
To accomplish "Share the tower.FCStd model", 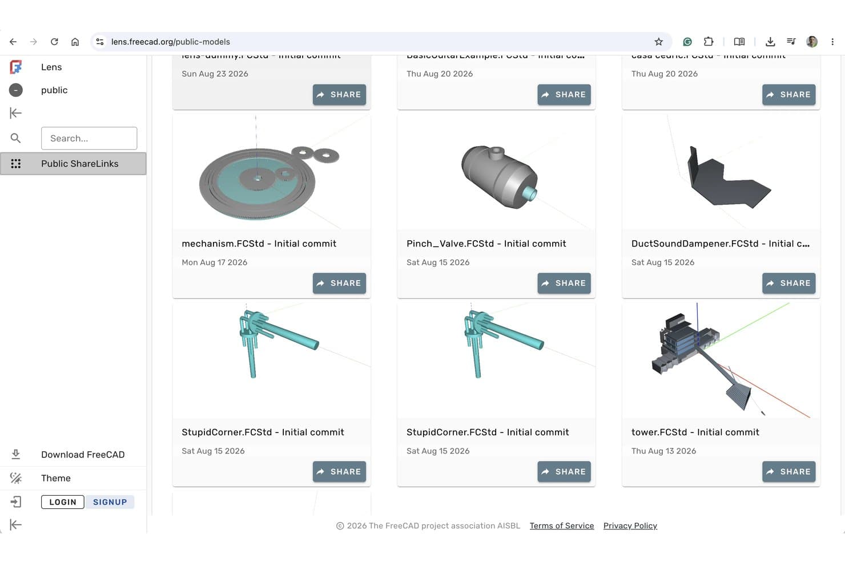I will coord(789,472).
